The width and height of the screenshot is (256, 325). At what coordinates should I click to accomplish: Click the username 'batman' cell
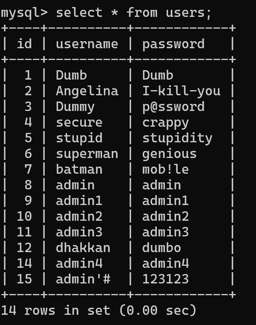coord(79,169)
